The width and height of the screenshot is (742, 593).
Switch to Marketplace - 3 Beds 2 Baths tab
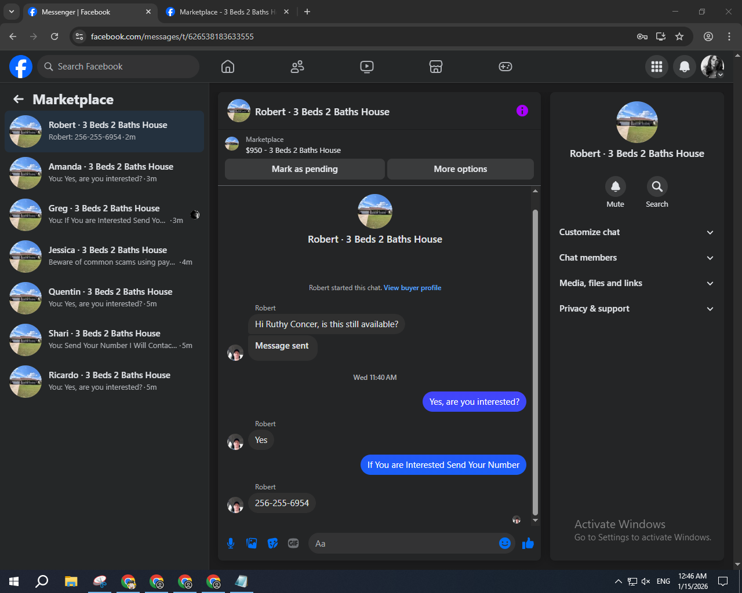[228, 12]
